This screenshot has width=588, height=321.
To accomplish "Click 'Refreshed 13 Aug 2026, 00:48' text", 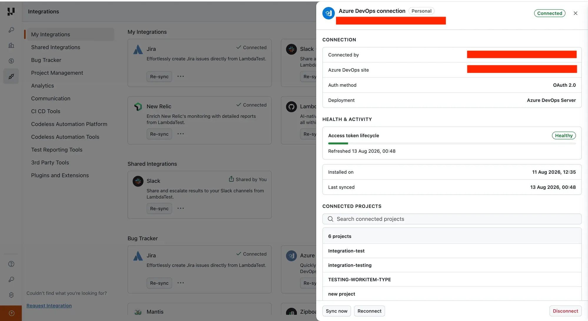I will tap(362, 151).
